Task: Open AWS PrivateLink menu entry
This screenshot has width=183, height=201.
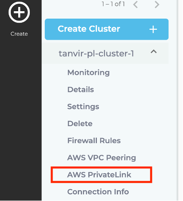Action: [99, 175]
